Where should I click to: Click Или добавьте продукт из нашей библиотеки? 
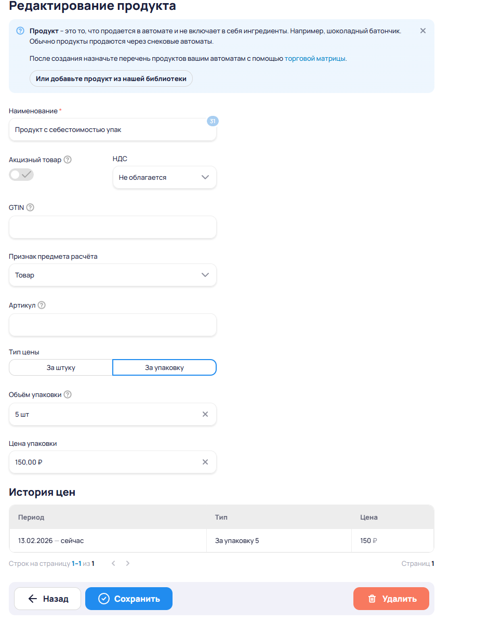(111, 78)
